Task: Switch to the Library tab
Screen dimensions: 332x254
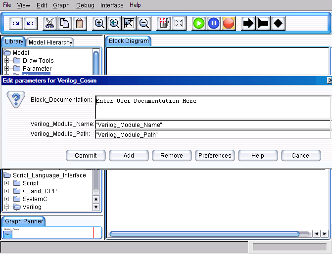Action: click(14, 42)
